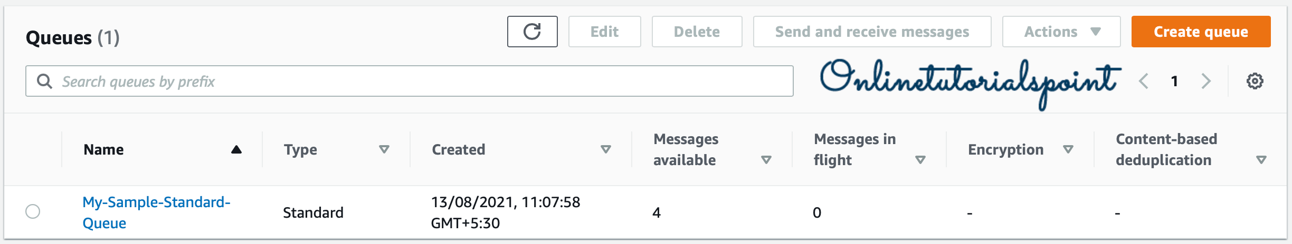Click the refresh queues icon button
Screen dimensions: 1292x244
tap(532, 32)
